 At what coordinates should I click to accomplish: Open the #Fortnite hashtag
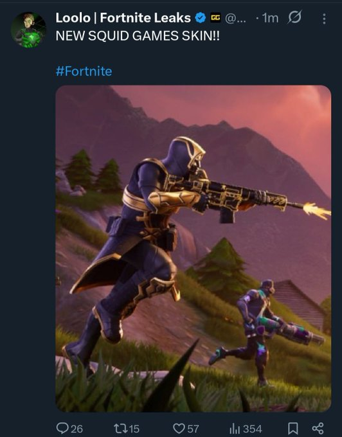84,71
